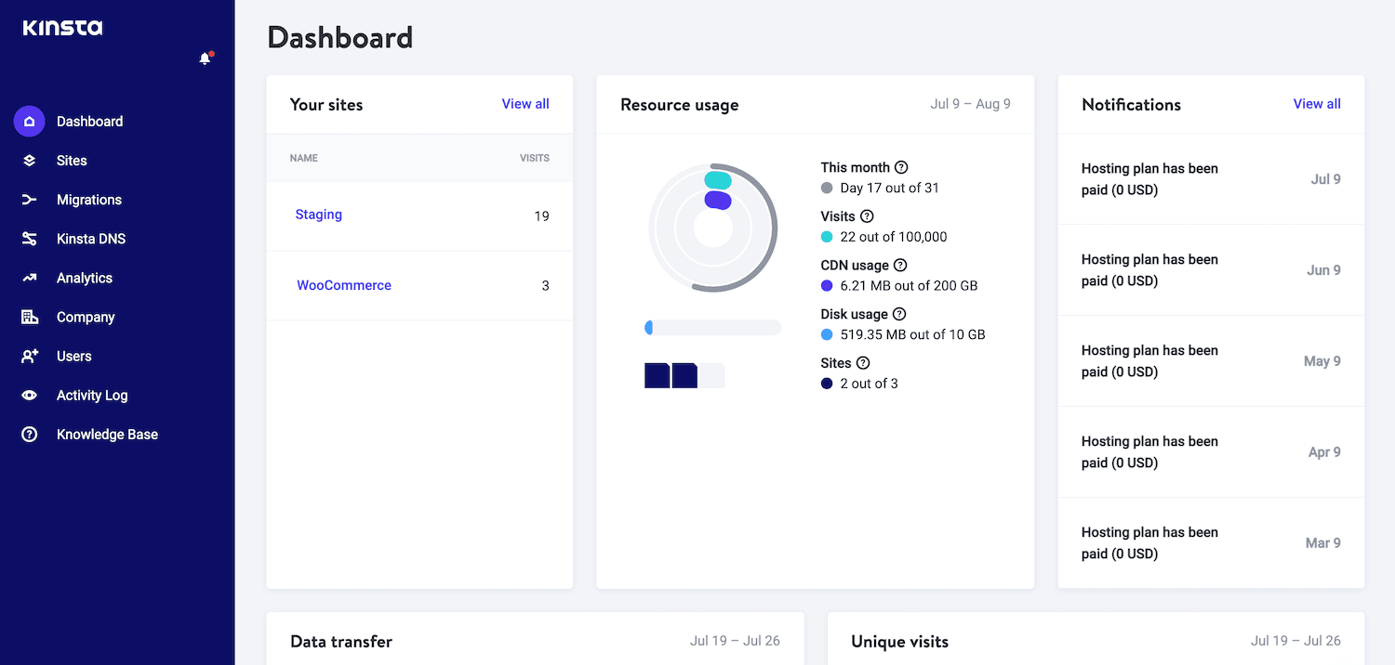
Task: Click the Kinsta DNS icon
Action: point(29,238)
